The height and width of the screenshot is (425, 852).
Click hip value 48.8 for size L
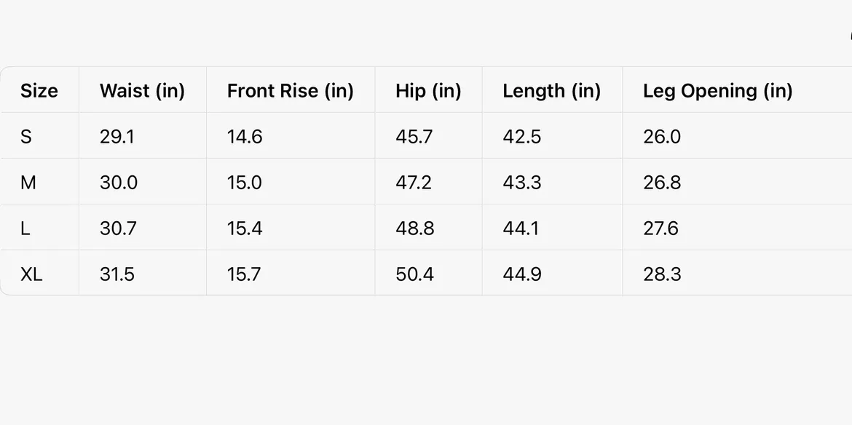414,229
